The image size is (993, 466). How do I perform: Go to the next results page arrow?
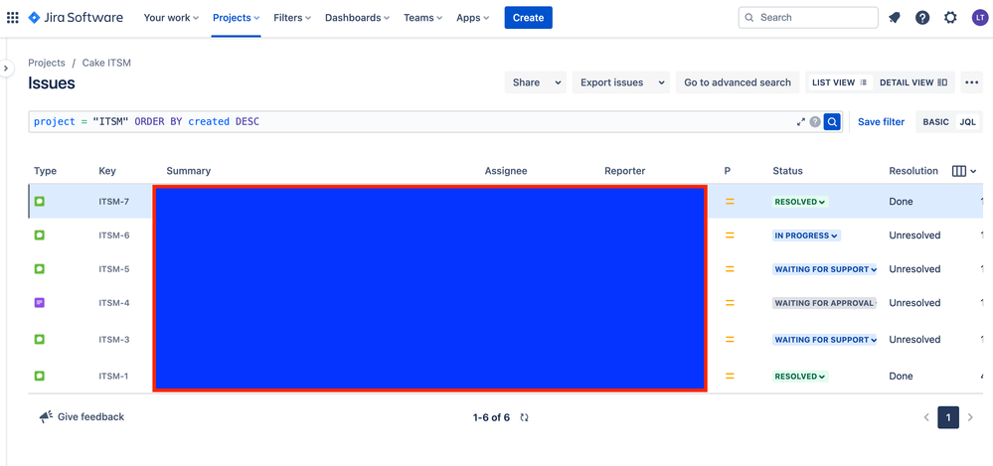click(x=970, y=417)
